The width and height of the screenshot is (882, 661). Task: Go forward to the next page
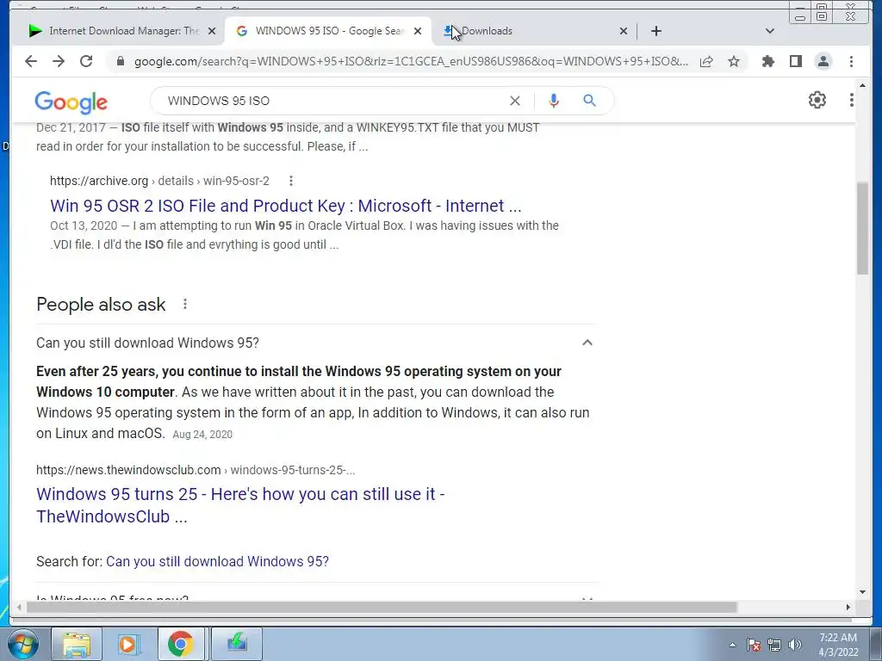(59, 61)
